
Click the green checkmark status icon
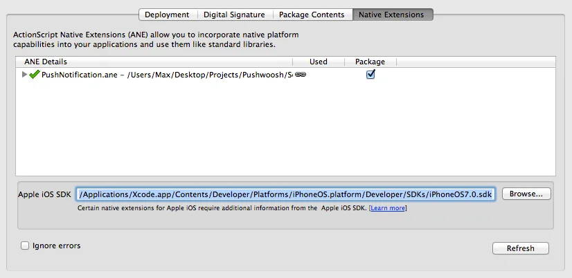(35, 75)
